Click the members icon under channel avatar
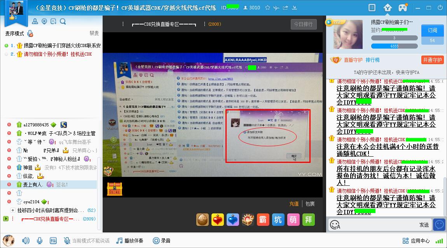The height and width of the screenshot is (248, 447). click(x=35, y=21)
